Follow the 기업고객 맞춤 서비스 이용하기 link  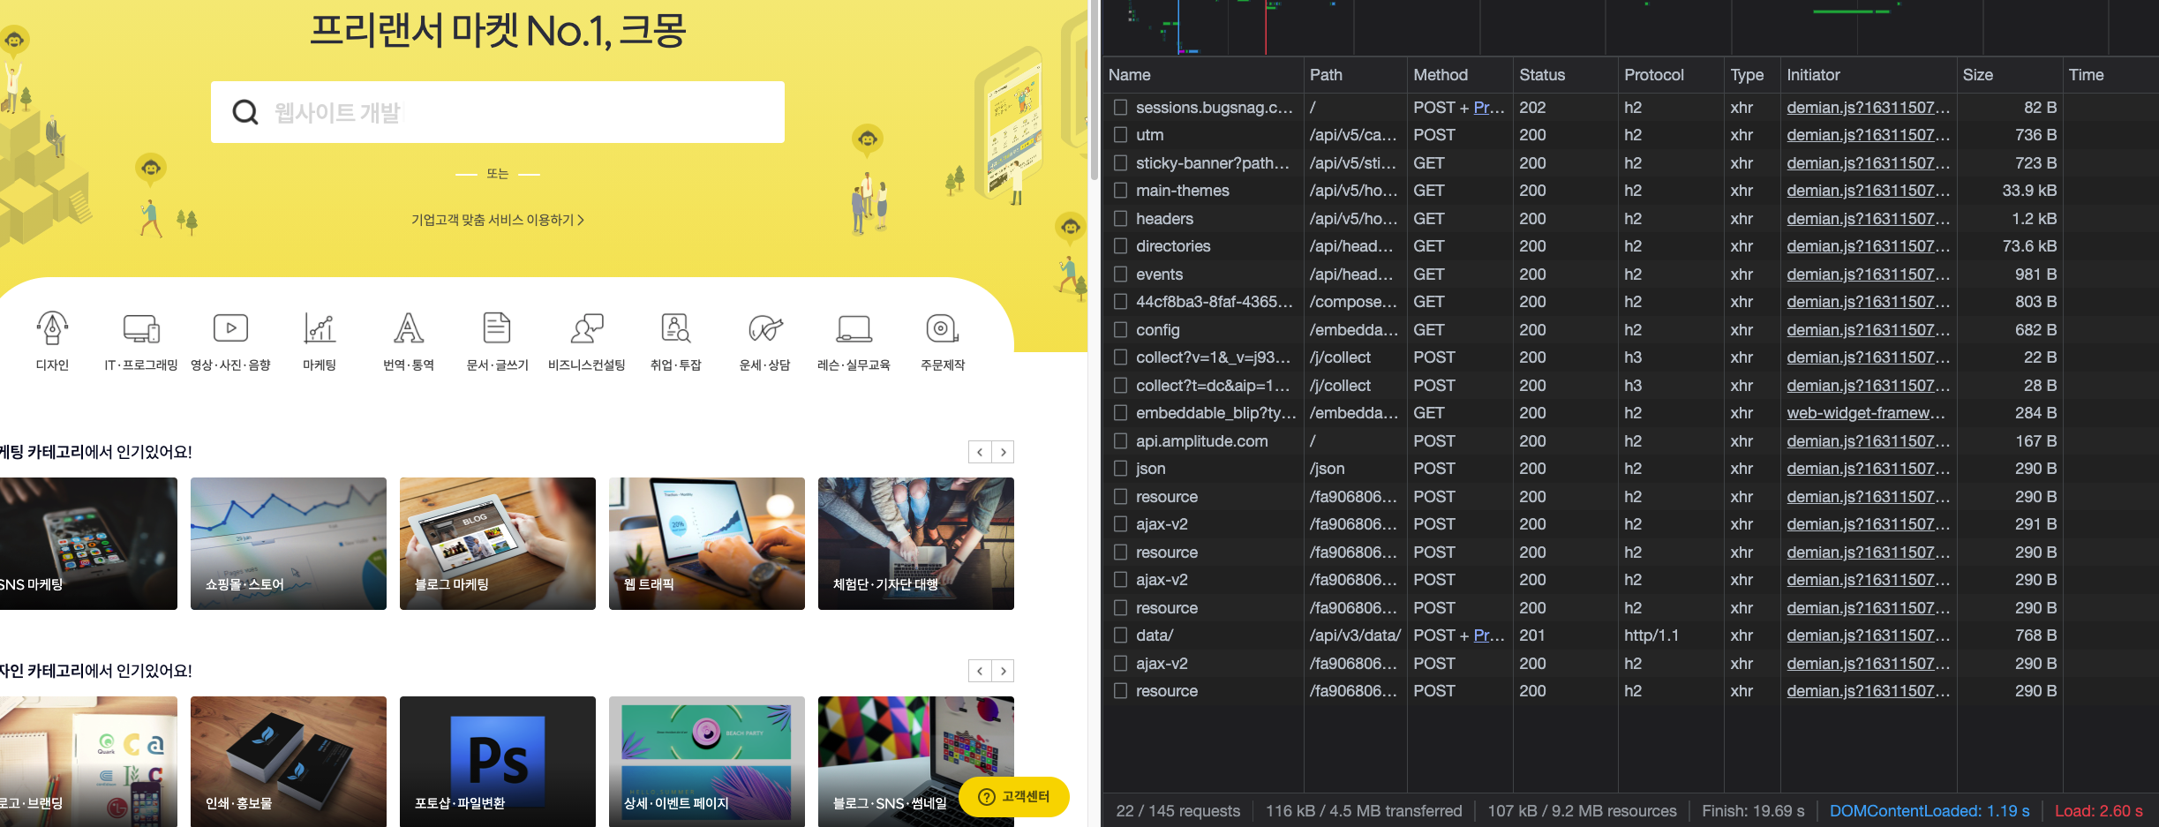coord(497,220)
